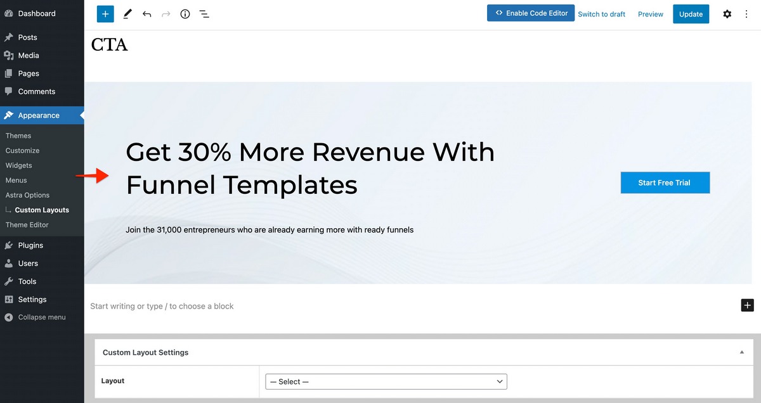This screenshot has width=761, height=403.
Task: Click the Plugins plug icon
Action: click(x=9, y=245)
